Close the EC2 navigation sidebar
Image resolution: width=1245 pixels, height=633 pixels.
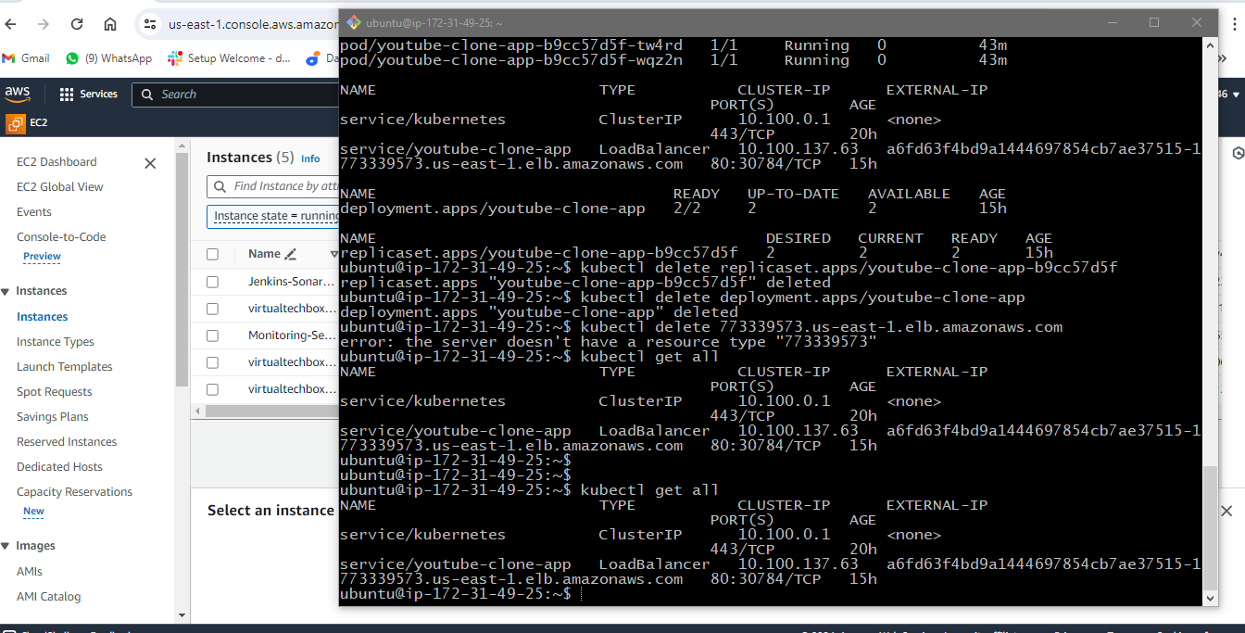click(x=150, y=163)
